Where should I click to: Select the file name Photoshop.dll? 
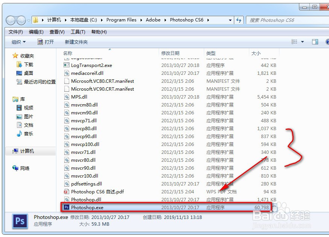tap(86, 200)
